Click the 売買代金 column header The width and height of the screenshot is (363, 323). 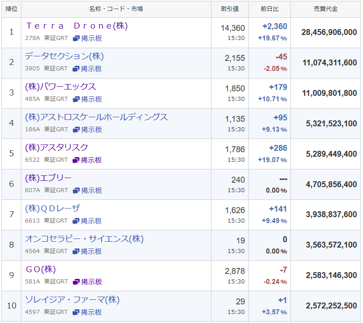pos(325,9)
